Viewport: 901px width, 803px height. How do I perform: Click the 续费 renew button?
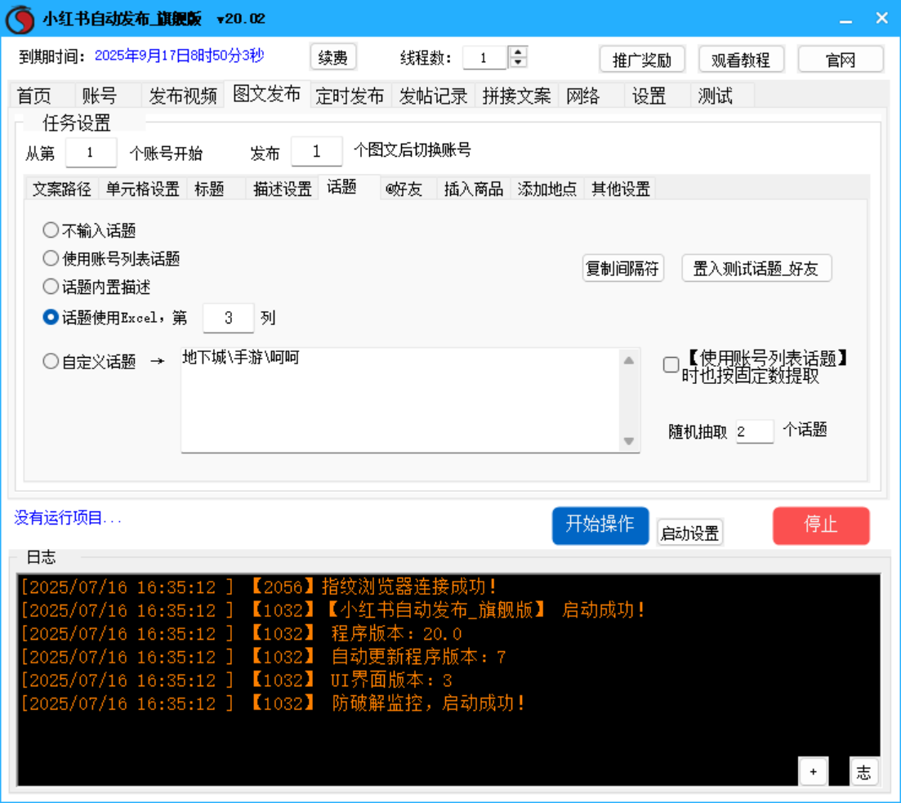coord(332,57)
